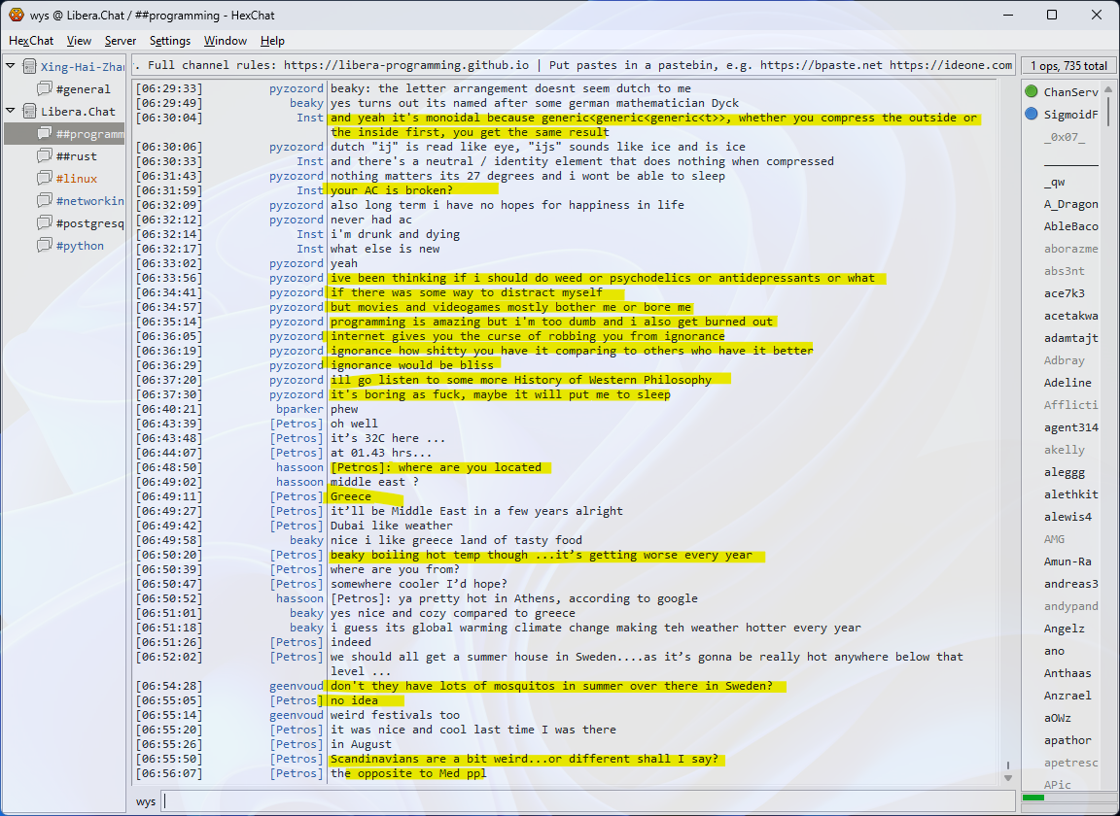The height and width of the screenshot is (816, 1120).
Task: Click the #linux channel icon
Action: [45, 179]
